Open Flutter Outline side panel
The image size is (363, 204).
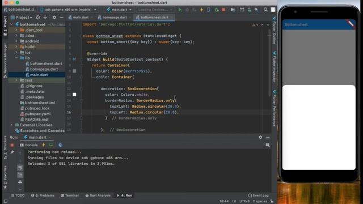[x=275, y=30]
